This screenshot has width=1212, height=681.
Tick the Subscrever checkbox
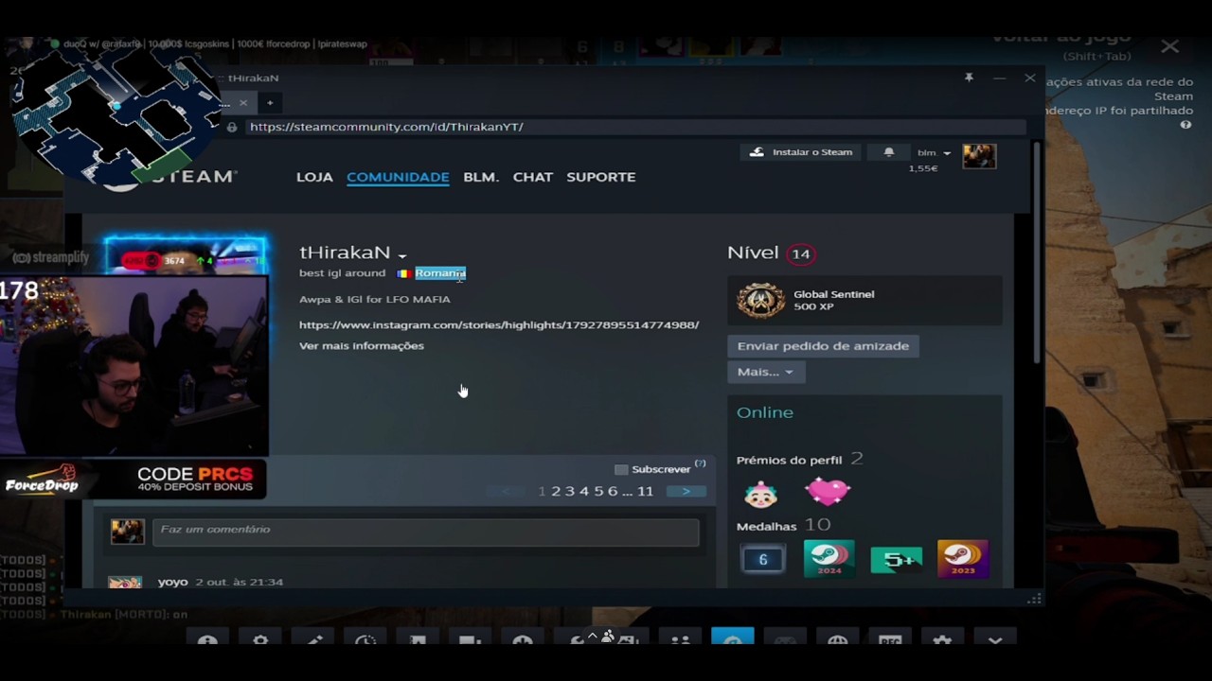(621, 469)
